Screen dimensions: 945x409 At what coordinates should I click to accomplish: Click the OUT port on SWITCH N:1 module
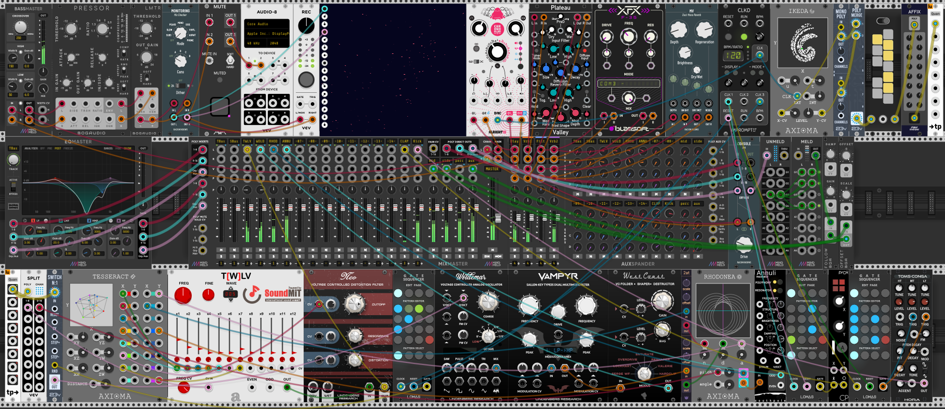tap(54, 380)
